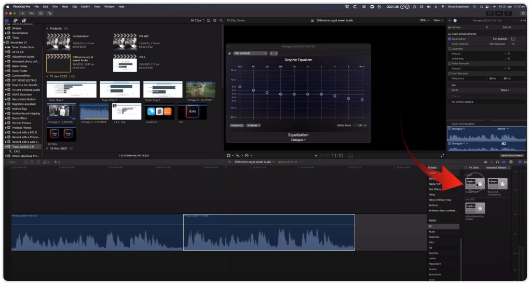Open the Installed Effects dropdown

[498, 168]
